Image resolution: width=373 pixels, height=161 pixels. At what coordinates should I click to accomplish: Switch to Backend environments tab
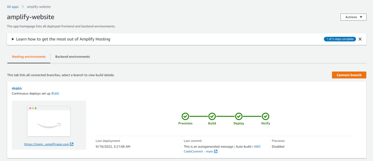[x=72, y=57]
